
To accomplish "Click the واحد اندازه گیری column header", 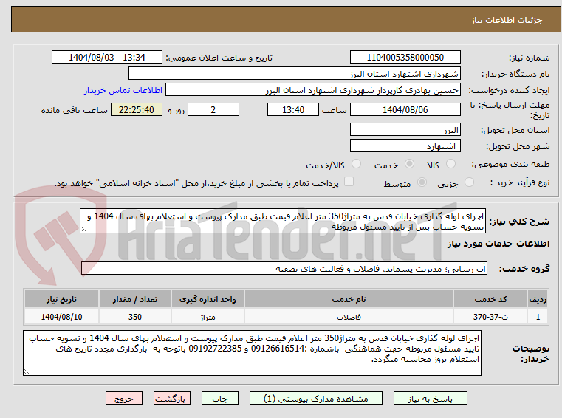I will click(x=208, y=299).
